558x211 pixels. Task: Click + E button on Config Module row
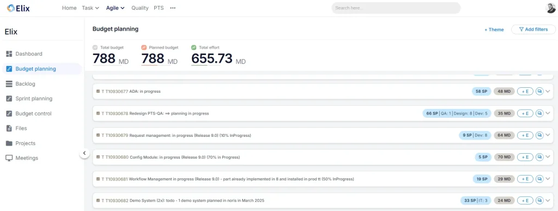click(525, 157)
